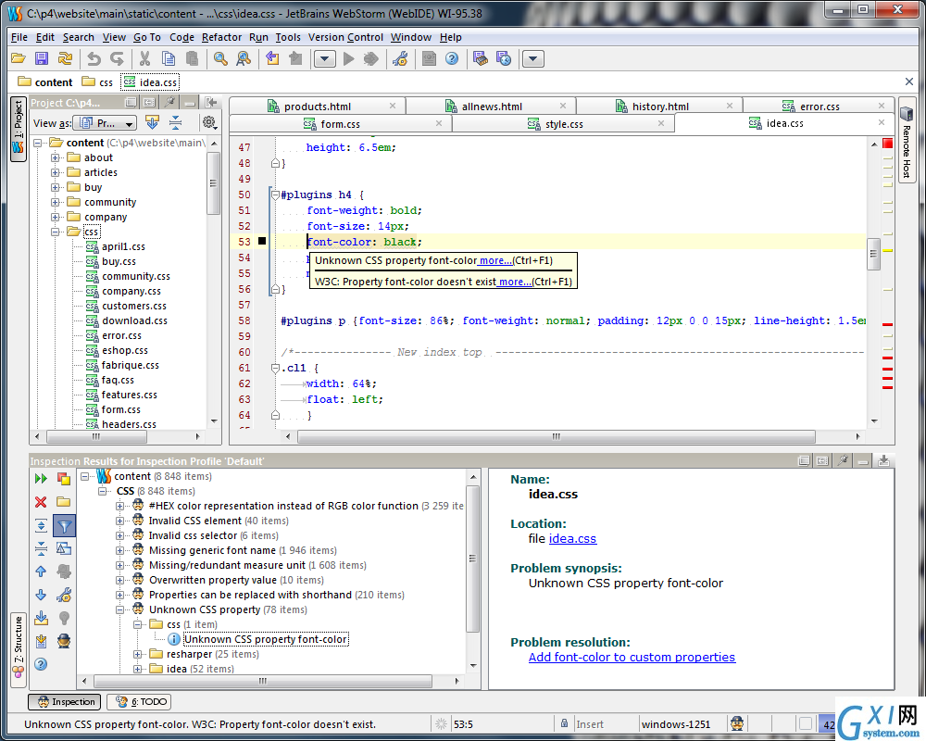Open run configuration dropdown in toolbar

pyautogui.click(x=325, y=58)
